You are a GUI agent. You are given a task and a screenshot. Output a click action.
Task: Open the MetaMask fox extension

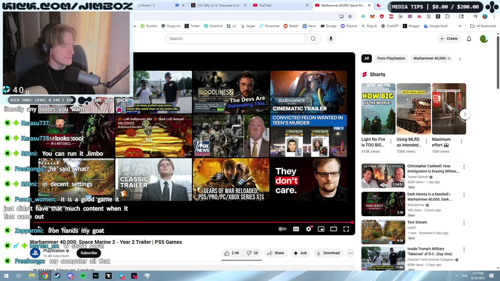tap(372, 16)
